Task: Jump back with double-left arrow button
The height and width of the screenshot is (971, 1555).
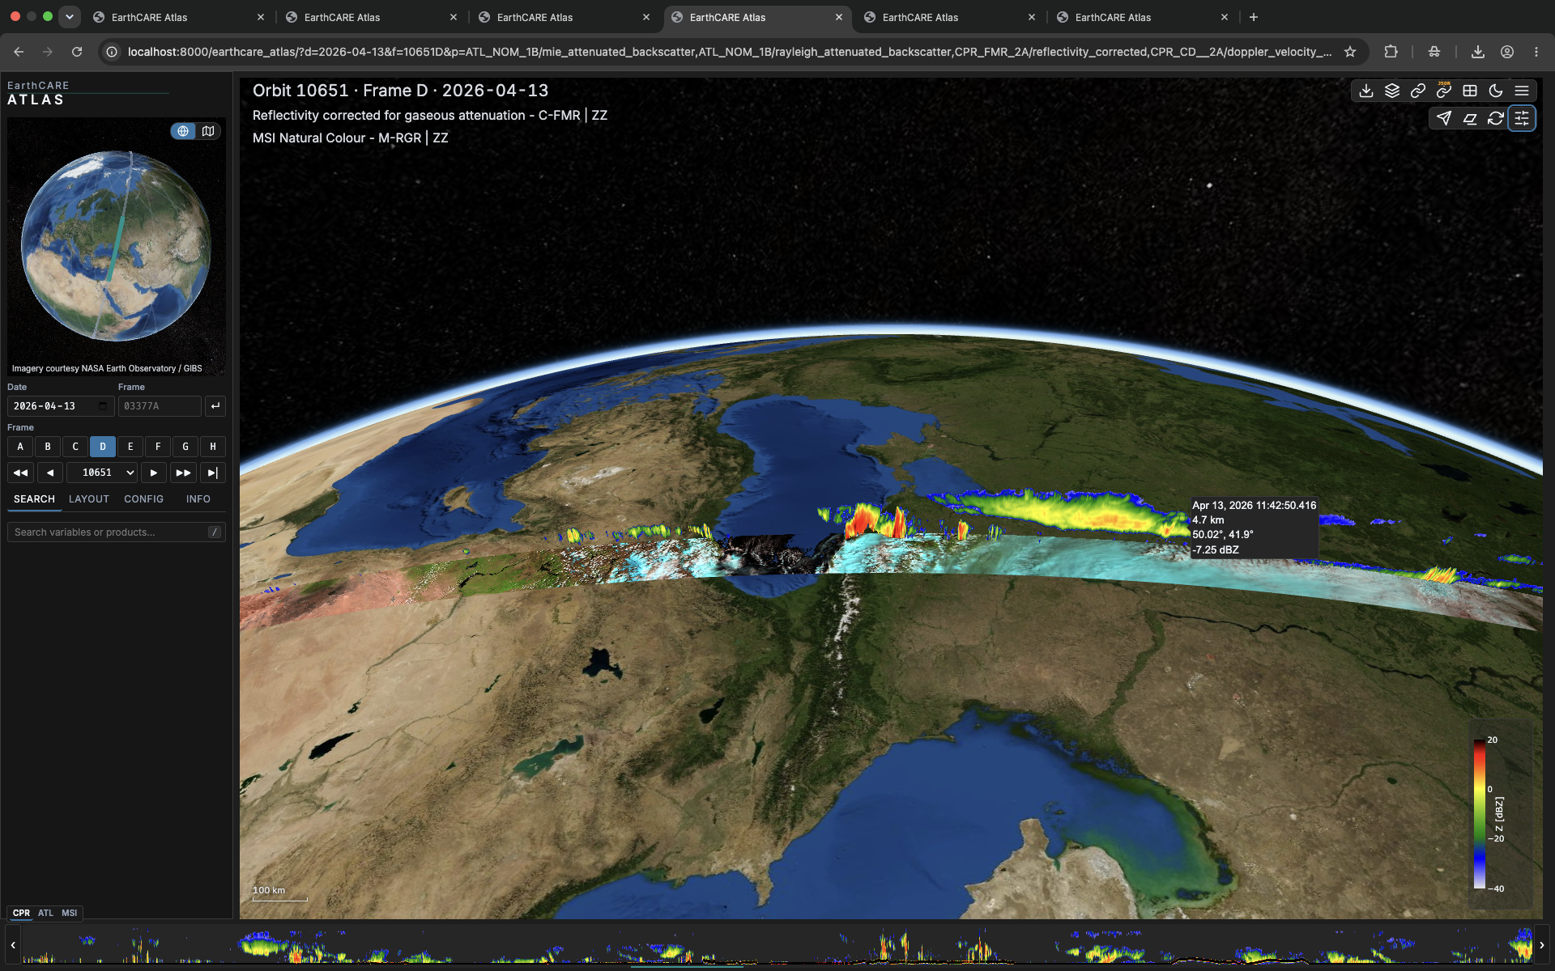Action: click(20, 473)
